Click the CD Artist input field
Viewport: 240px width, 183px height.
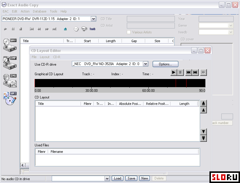point(151,26)
